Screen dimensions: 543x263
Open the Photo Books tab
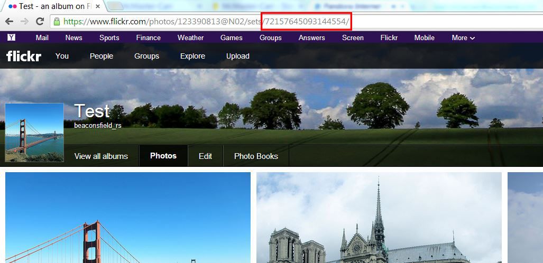click(x=256, y=156)
